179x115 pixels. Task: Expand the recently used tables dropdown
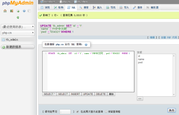18,27
